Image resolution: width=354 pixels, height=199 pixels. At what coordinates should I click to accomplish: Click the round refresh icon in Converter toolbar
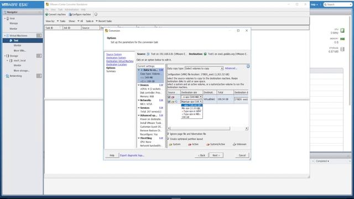click(96, 14)
